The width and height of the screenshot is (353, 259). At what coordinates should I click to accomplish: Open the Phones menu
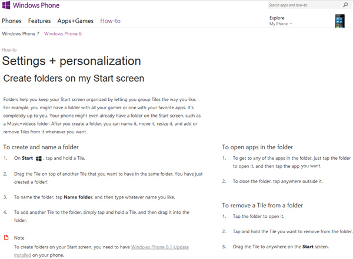(12, 21)
